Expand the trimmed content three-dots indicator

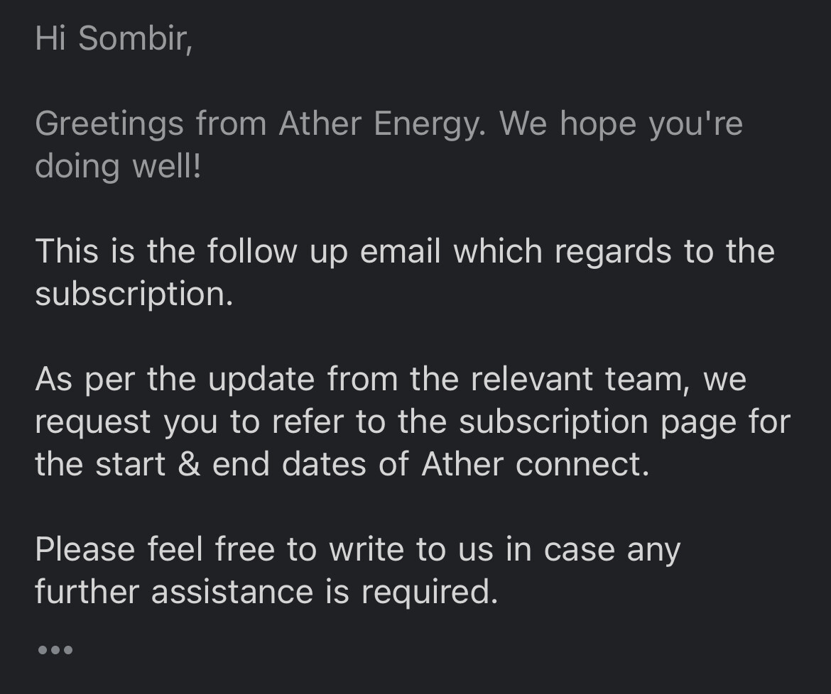pyautogui.click(x=55, y=649)
